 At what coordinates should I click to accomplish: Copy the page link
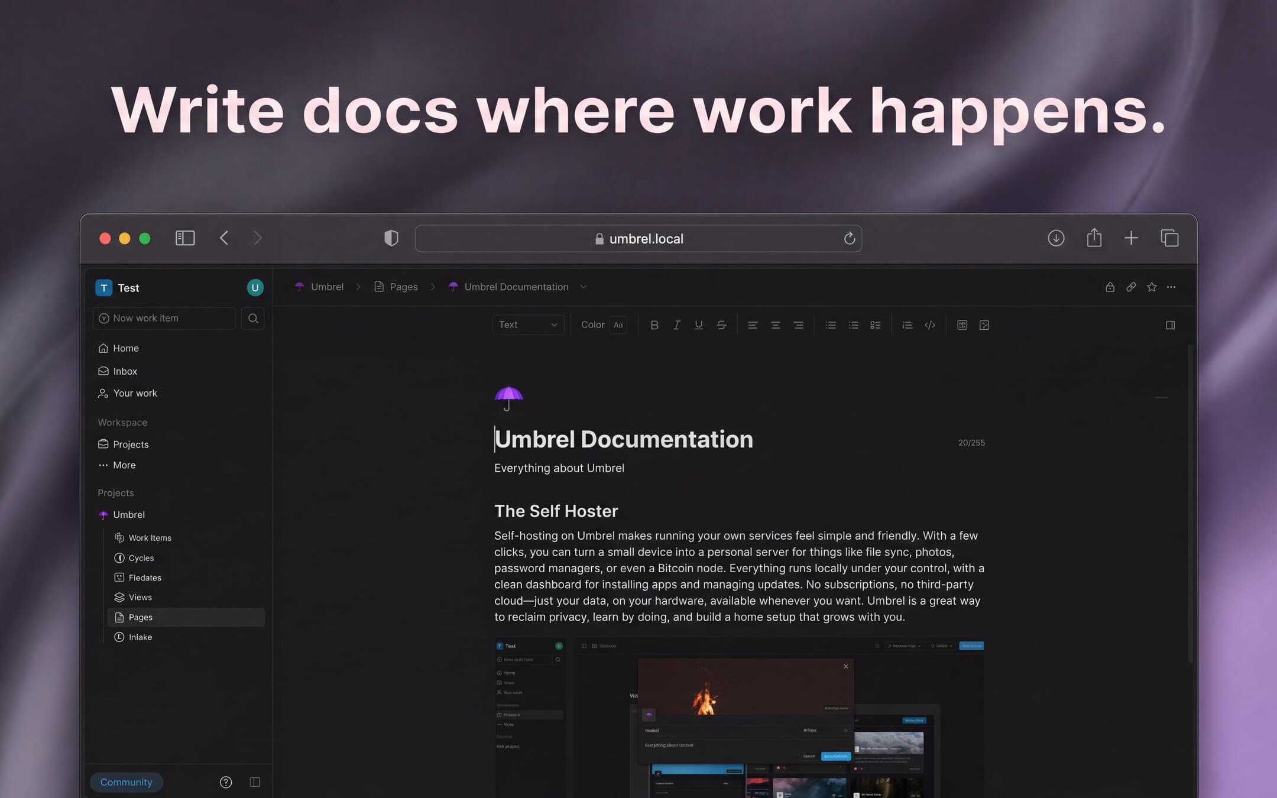1130,287
